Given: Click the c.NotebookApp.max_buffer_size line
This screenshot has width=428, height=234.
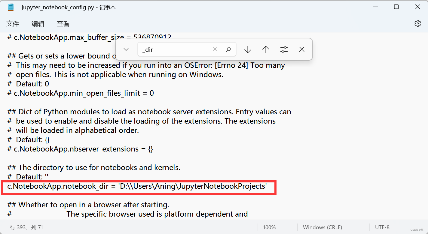Looking at the screenshot, I should click(x=89, y=37).
